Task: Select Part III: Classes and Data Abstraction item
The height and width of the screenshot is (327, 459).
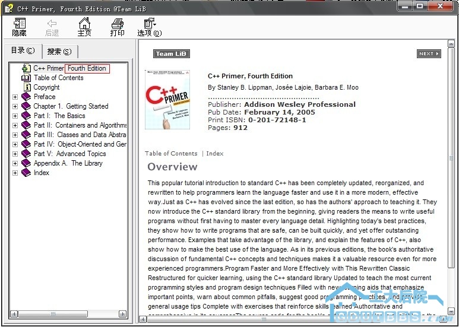Action: coord(80,135)
